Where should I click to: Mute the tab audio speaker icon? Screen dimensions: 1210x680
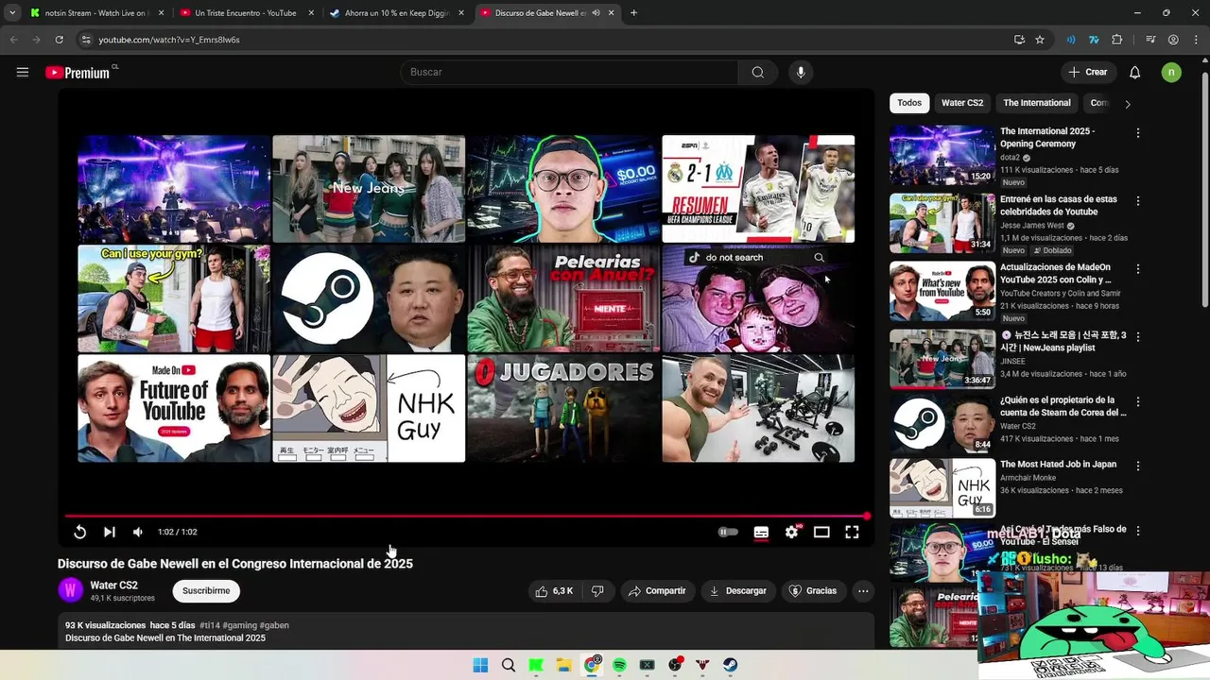[x=596, y=13]
